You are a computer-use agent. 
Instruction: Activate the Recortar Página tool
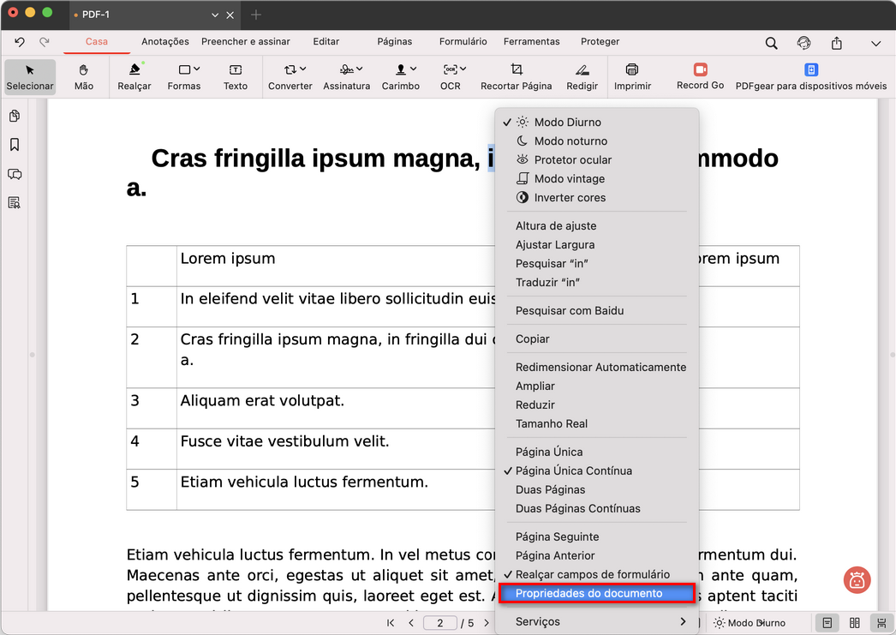click(x=517, y=76)
